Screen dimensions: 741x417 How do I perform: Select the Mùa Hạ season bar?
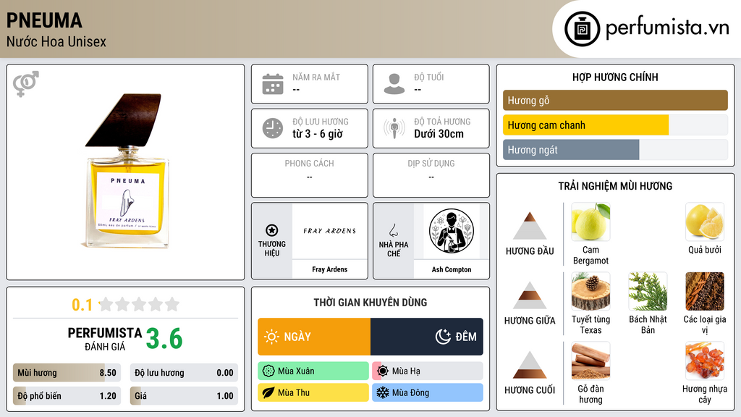click(428, 371)
